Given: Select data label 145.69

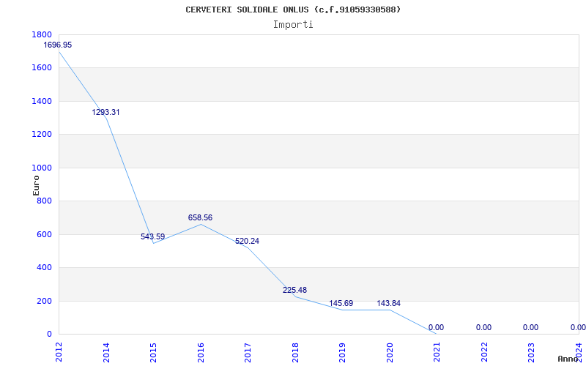Looking at the screenshot, I should pyautogui.click(x=341, y=303).
